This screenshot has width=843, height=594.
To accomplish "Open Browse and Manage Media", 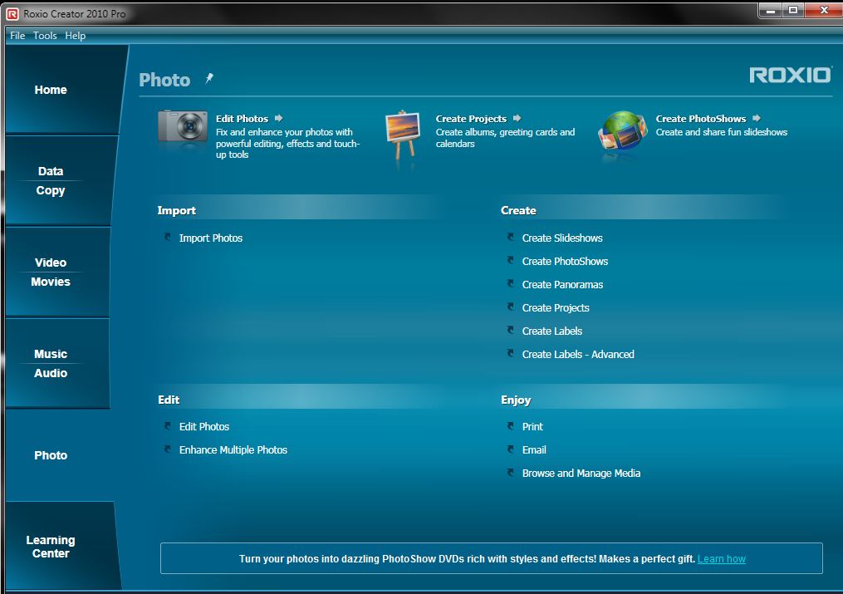I will point(581,473).
